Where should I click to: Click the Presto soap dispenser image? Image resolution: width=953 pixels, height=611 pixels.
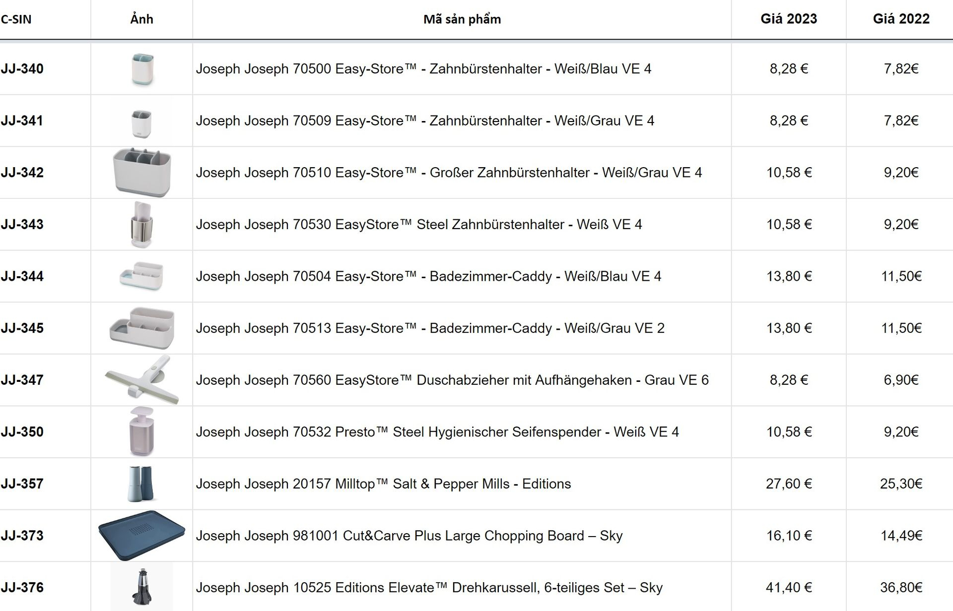click(141, 431)
